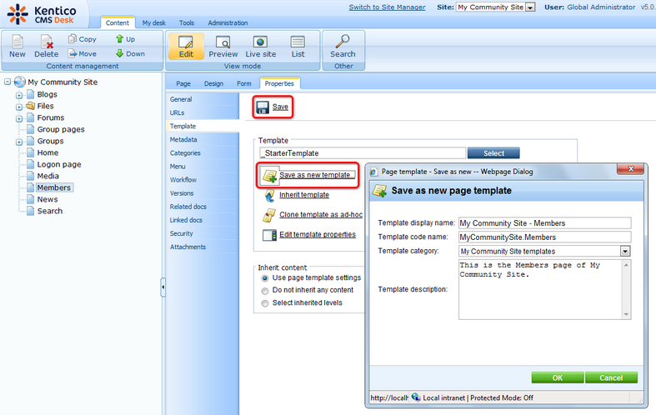This screenshot has width=656, height=415.
Task: Click OK in the template dialog
Action: click(x=558, y=377)
